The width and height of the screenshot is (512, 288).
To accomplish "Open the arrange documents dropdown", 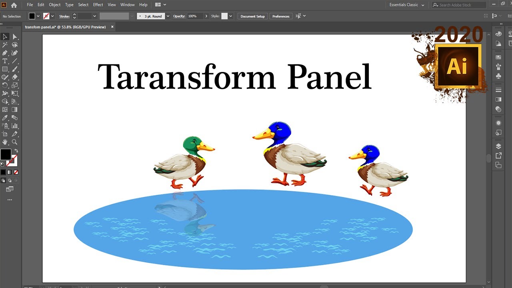I will click(x=160, y=5).
